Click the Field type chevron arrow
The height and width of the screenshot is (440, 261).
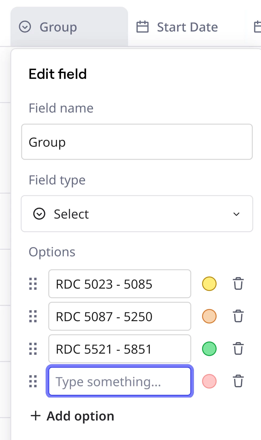236,214
